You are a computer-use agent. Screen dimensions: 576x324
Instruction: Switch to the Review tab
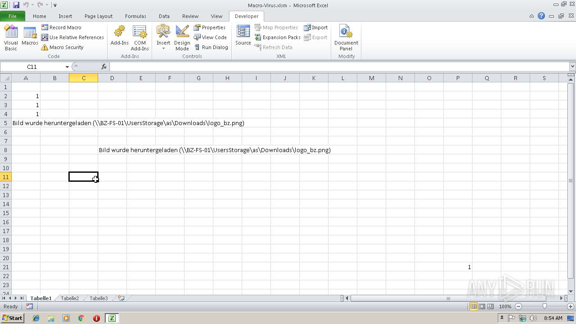[x=190, y=16]
